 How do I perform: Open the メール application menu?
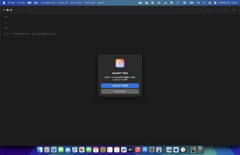tap(11, 3)
